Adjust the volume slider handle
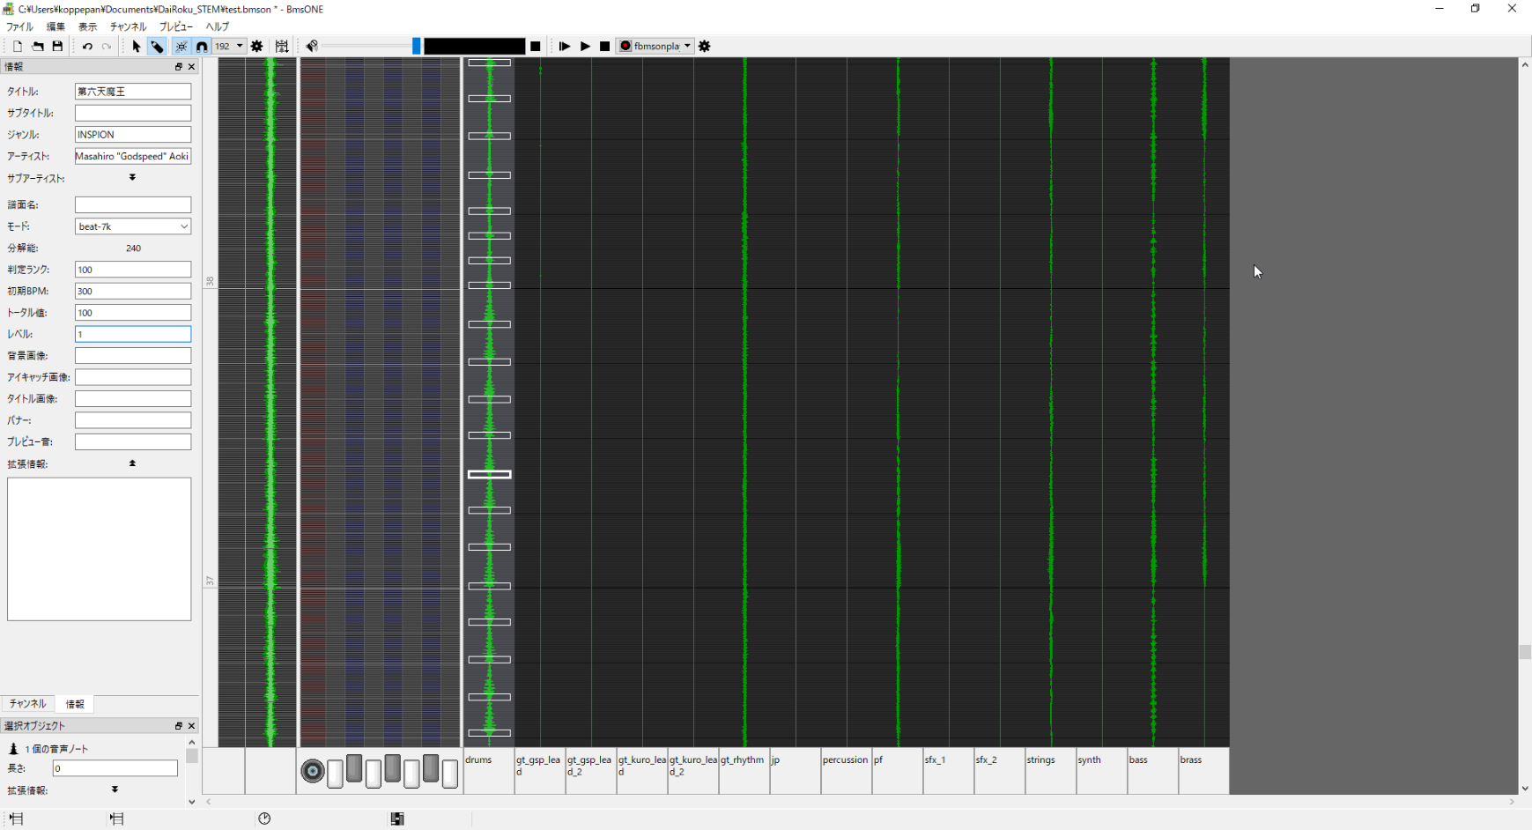 (417, 46)
